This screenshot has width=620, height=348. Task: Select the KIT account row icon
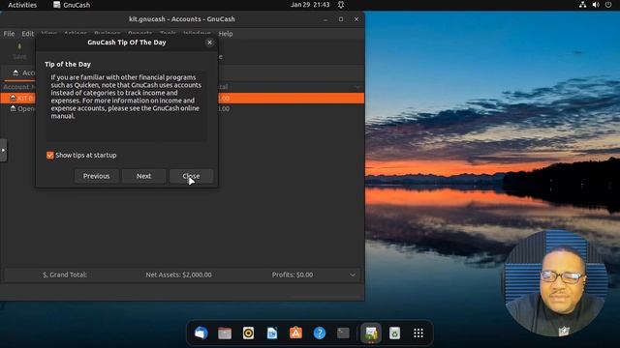[13, 98]
